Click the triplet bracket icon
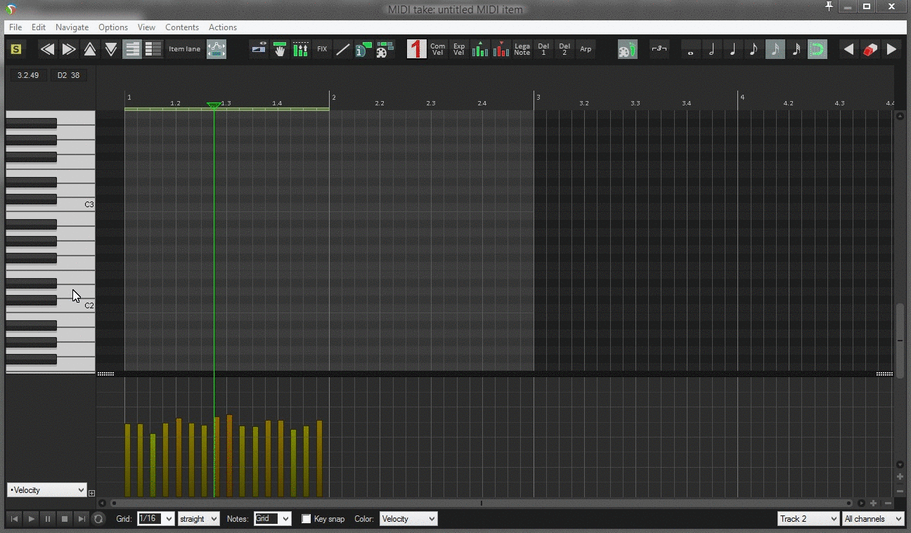 (x=659, y=49)
